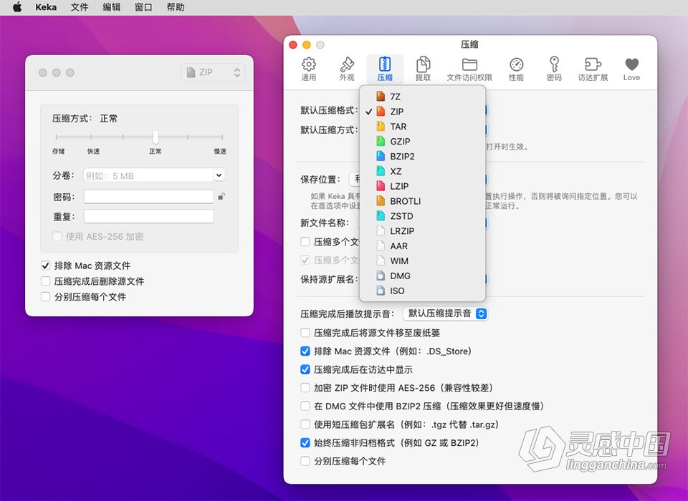Open the ZIP format selector in Keka window

213,72
